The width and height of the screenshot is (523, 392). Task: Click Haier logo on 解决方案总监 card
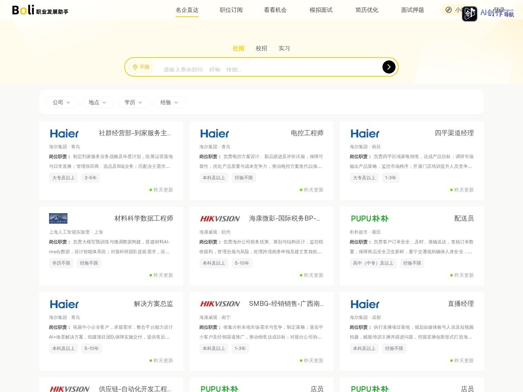click(64, 304)
